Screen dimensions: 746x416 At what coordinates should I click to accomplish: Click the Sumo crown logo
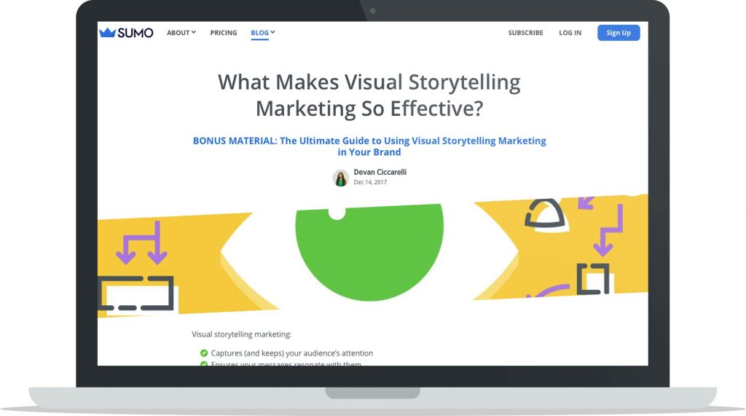[x=126, y=32]
